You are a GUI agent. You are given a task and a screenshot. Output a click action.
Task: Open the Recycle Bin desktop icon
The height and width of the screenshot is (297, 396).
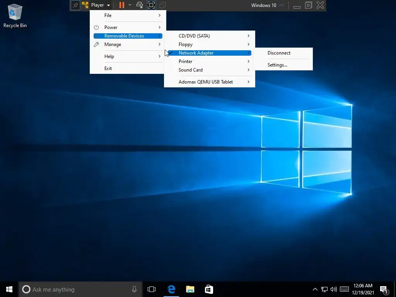pyautogui.click(x=15, y=15)
